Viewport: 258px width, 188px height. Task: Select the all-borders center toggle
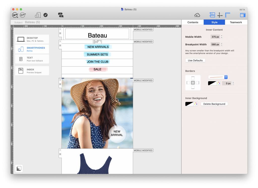tap(193, 83)
